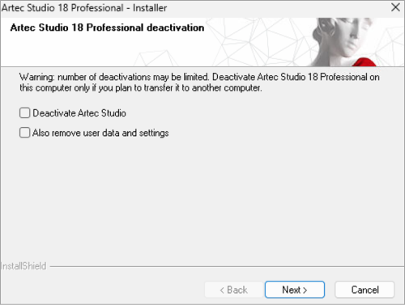Click the arrow chevron on Next button

[x=305, y=290]
